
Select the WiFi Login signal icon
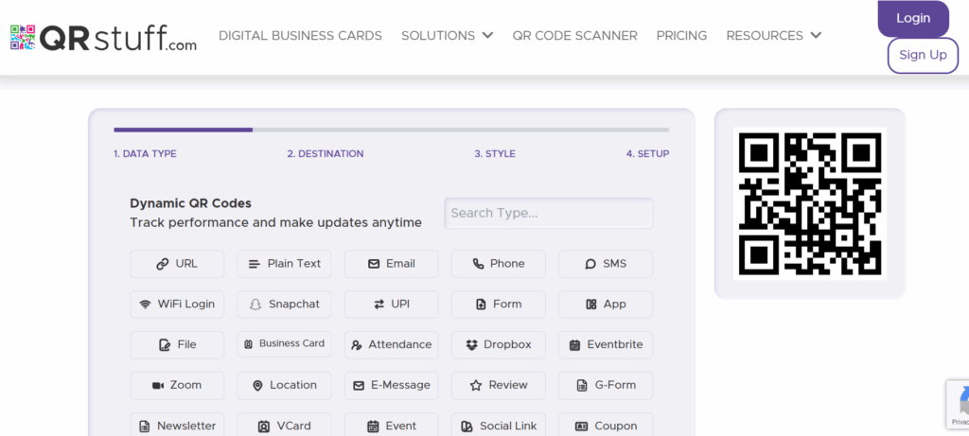[x=145, y=305]
